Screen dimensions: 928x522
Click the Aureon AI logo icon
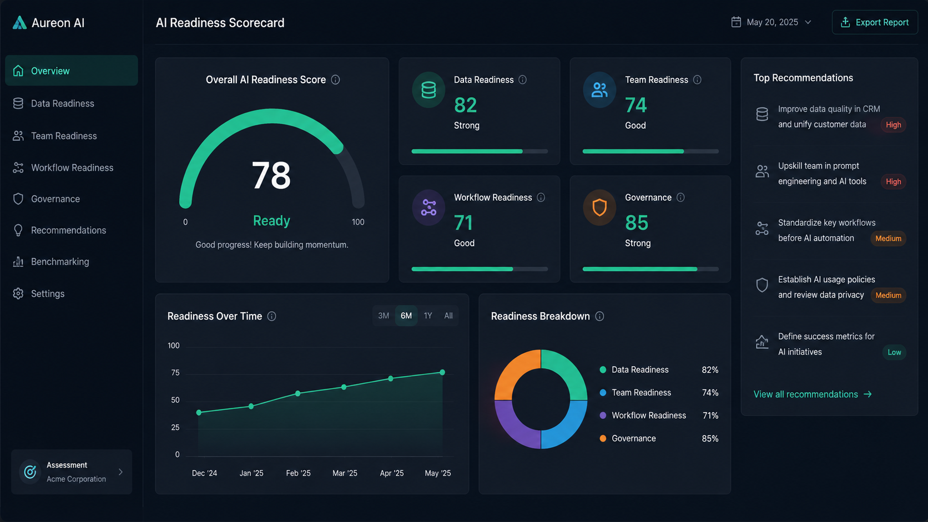pyautogui.click(x=19, y=23)
